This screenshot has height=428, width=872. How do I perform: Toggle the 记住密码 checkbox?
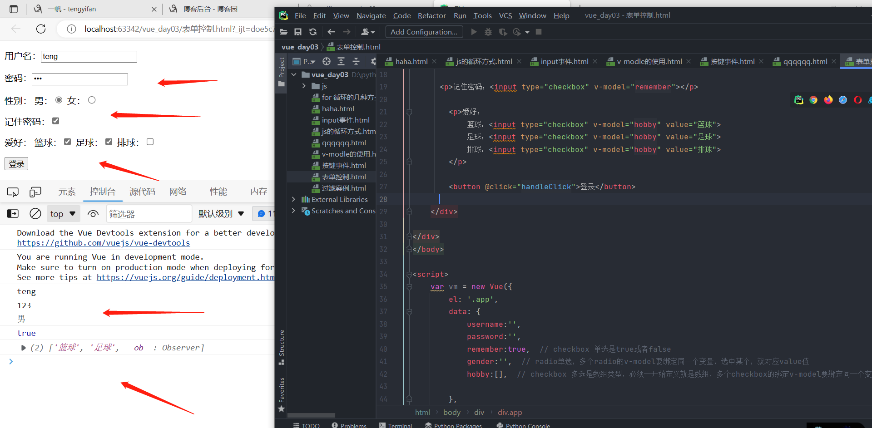click(x=56, y=121)
